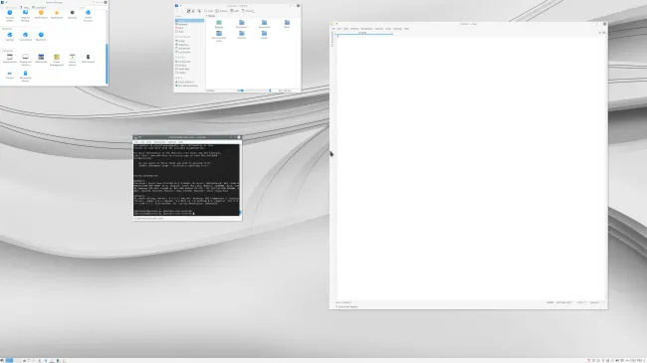The height and width of the screenshot is (363, 647).
Task: Select Desktop in Dolphin places panel
Action: pyautogui.click(x=182, y=24)
